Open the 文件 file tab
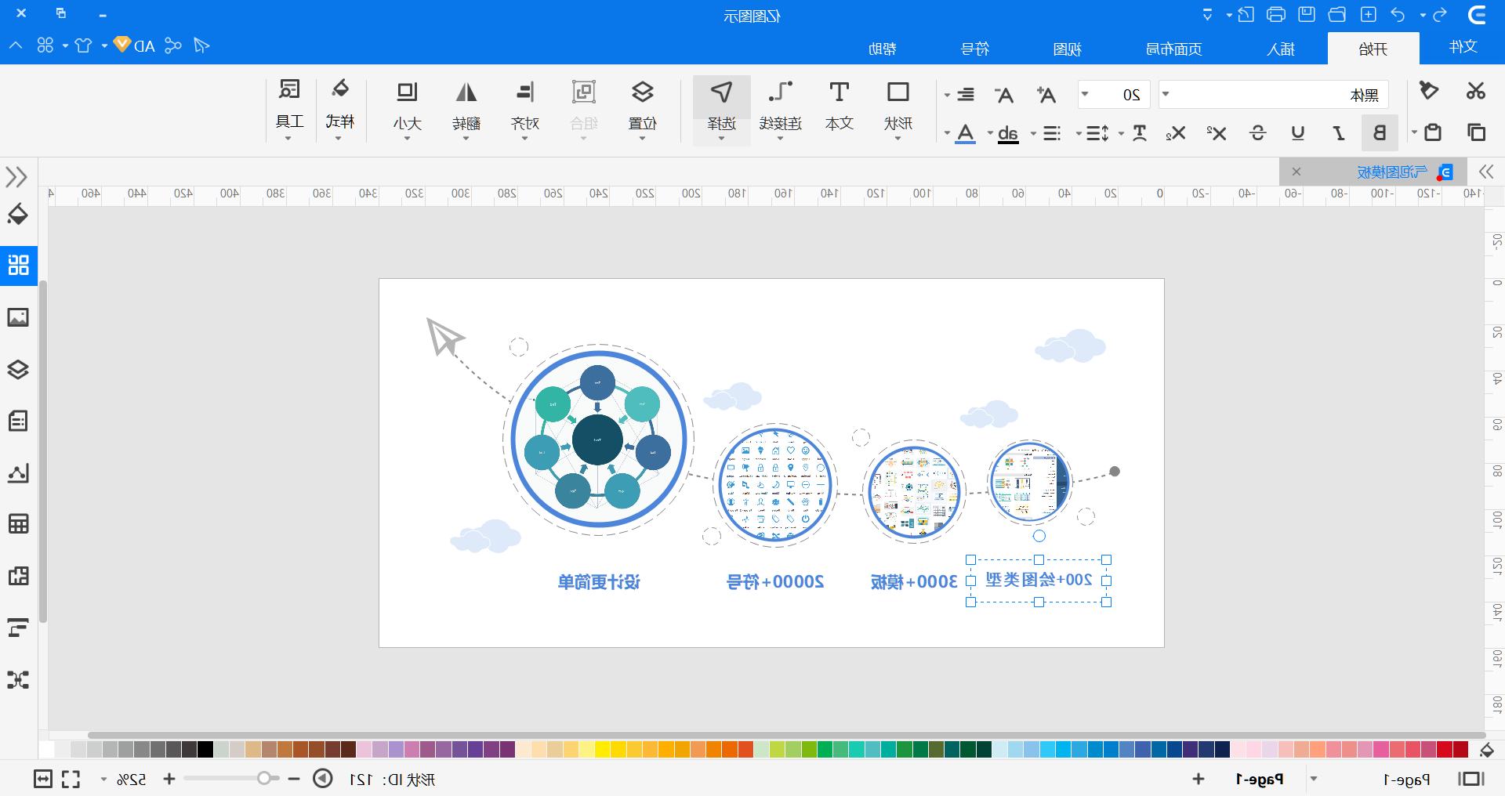1505x796 pixels. [x=1463, y=47]
